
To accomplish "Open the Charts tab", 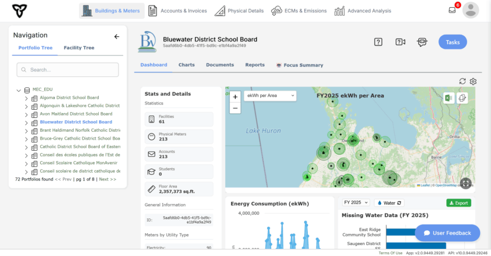I will pyautogui.click(x=186, y=65).
